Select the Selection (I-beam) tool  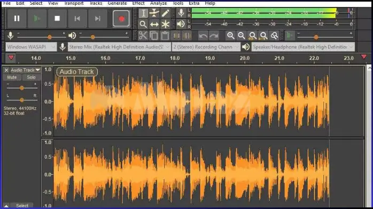point(143,13)
